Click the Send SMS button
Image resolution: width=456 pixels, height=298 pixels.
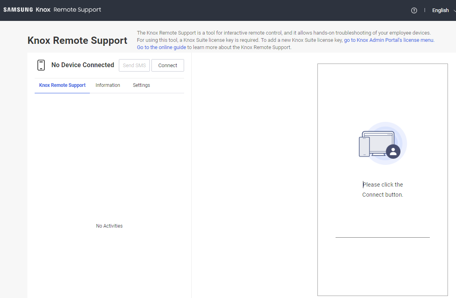[135, 65]
